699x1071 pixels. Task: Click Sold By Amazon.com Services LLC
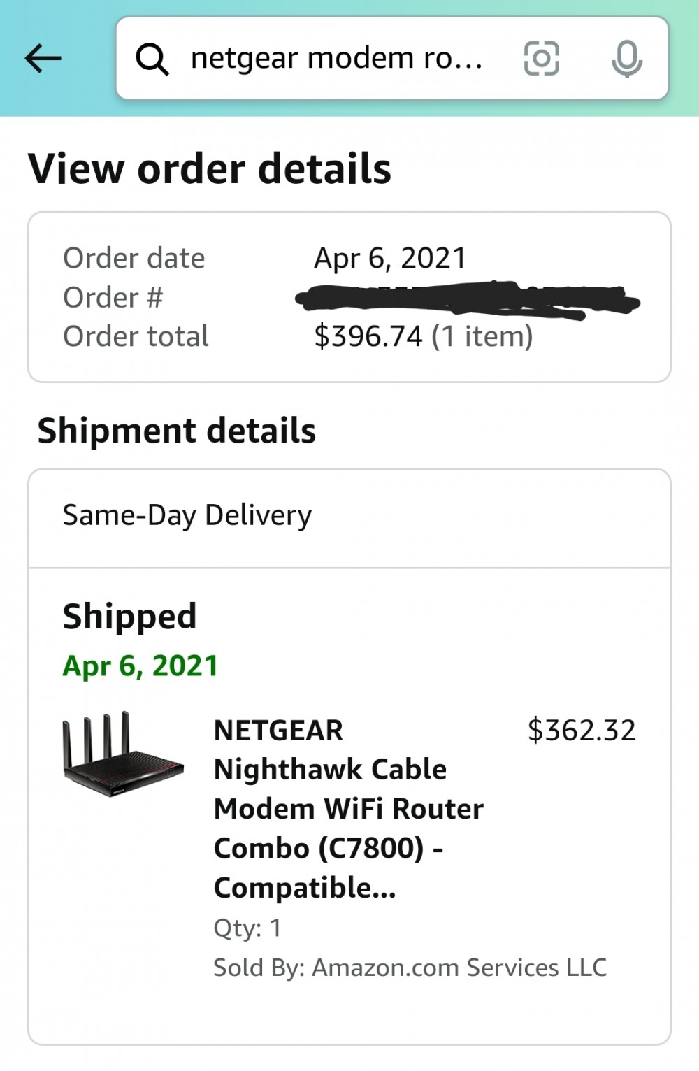click(x=410, y=968)
